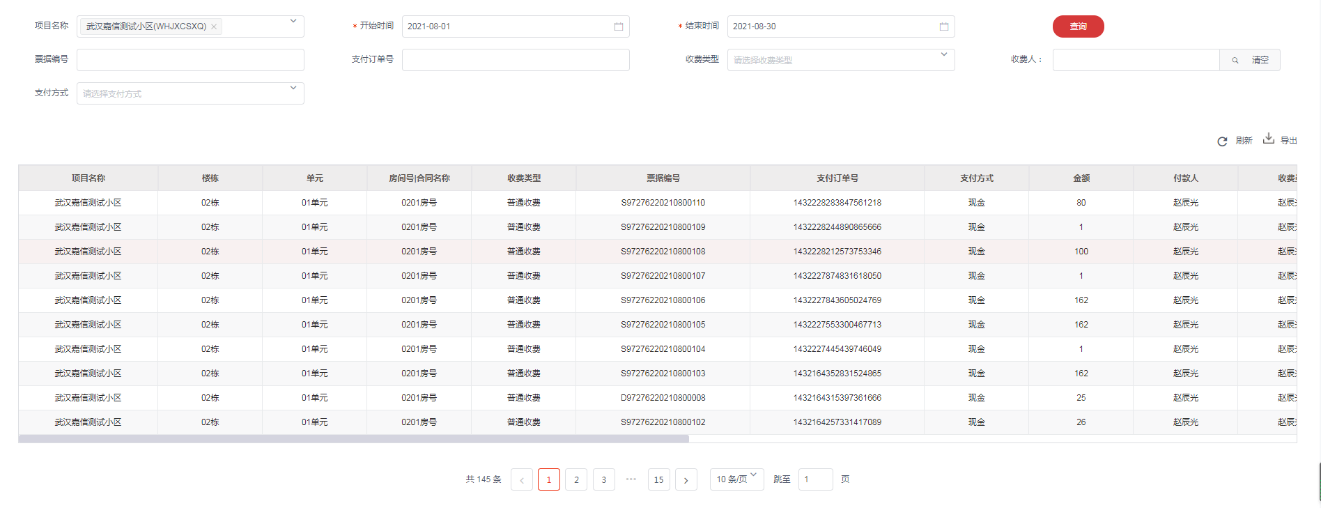Viewport: 1321px width, 508px height.
Task: Click the pagination ellipsis to skip pages
Action: [631, 479]
